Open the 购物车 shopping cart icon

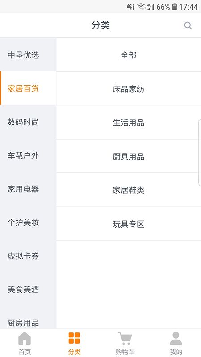click(125, 338)
